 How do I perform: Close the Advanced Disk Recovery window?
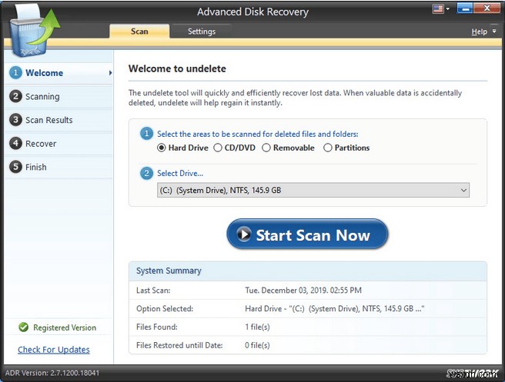487,8
